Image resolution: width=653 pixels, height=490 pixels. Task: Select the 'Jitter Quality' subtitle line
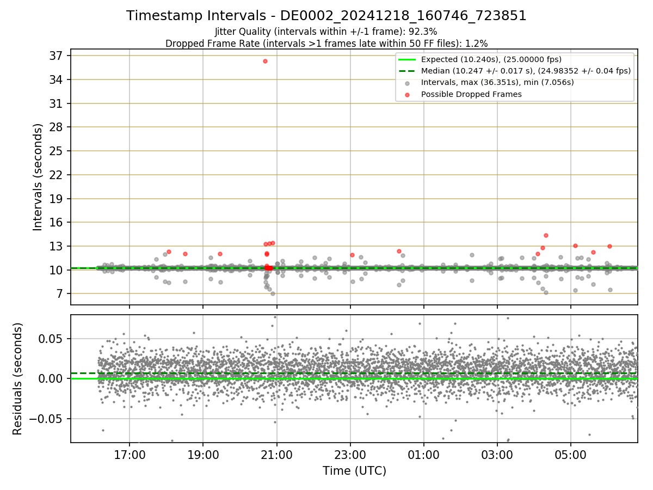pos(326,32)
